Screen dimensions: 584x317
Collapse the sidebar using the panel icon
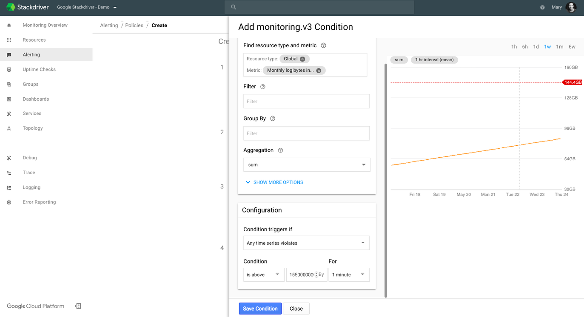(x=78, y=306)
